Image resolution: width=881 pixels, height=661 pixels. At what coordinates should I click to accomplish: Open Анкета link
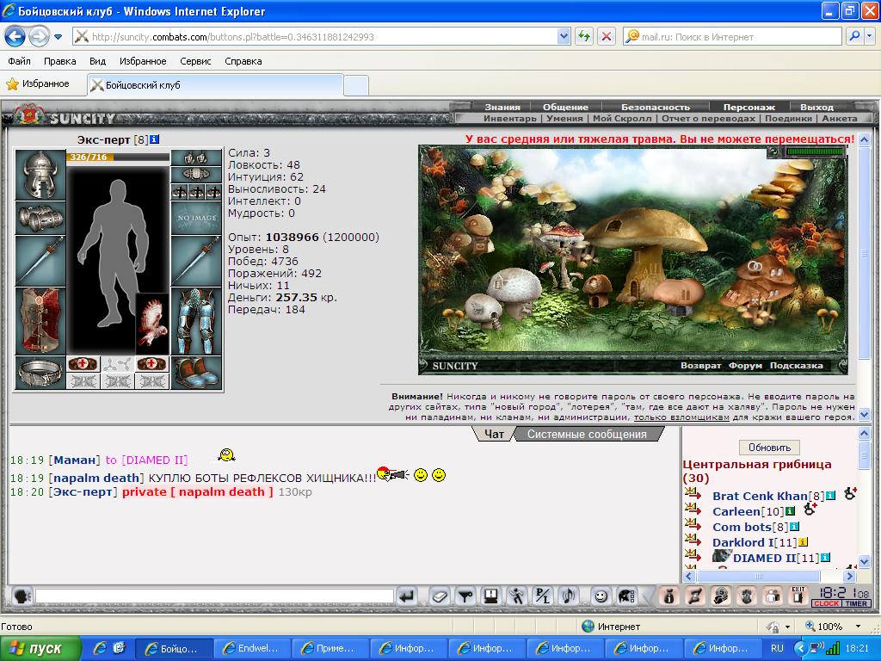pyautogui.click(x=840, y=118)
